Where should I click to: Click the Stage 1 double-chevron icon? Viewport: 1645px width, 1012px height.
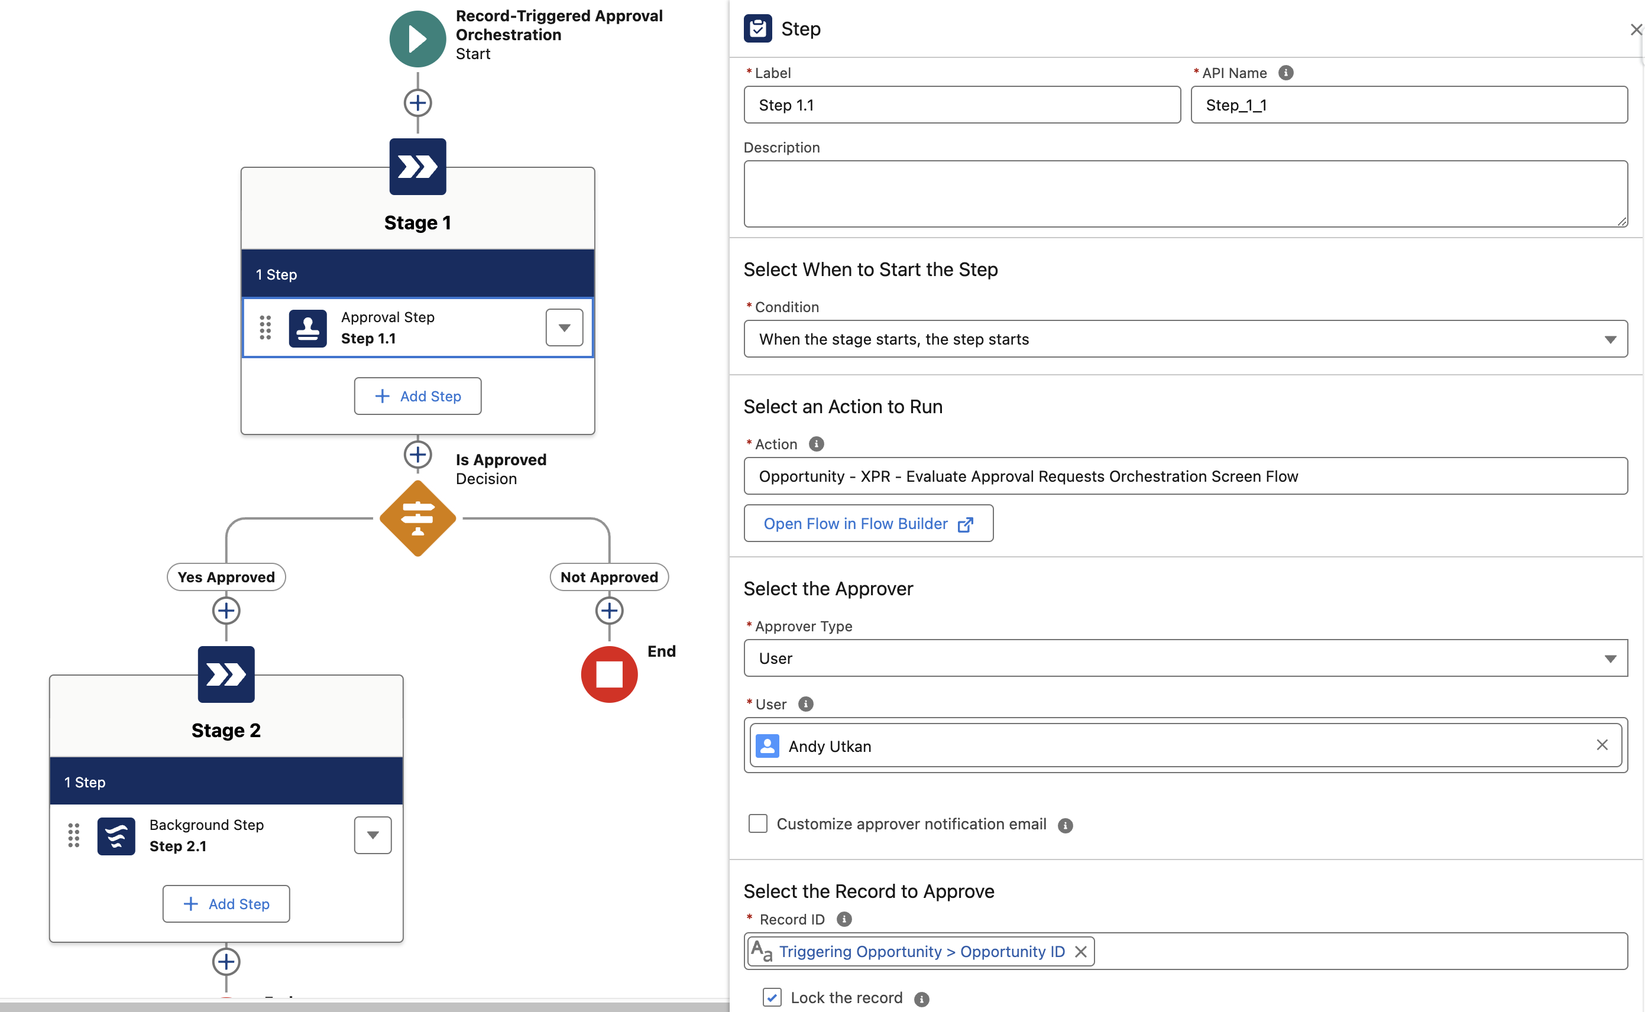coord(417,167)
